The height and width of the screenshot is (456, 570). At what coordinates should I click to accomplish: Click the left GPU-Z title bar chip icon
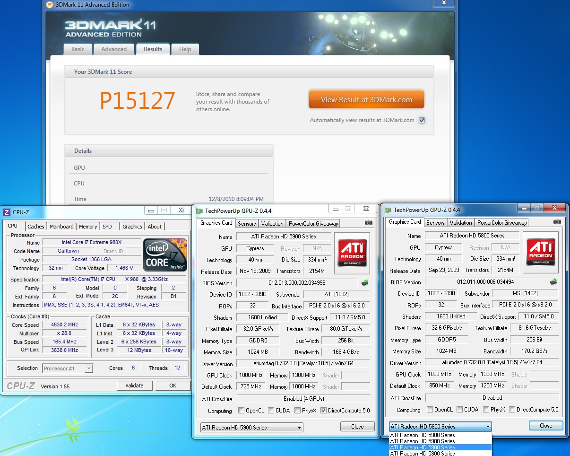199,211
